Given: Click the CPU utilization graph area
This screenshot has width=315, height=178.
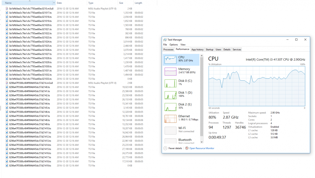Looking at the screenshot, I should point(257,86).
